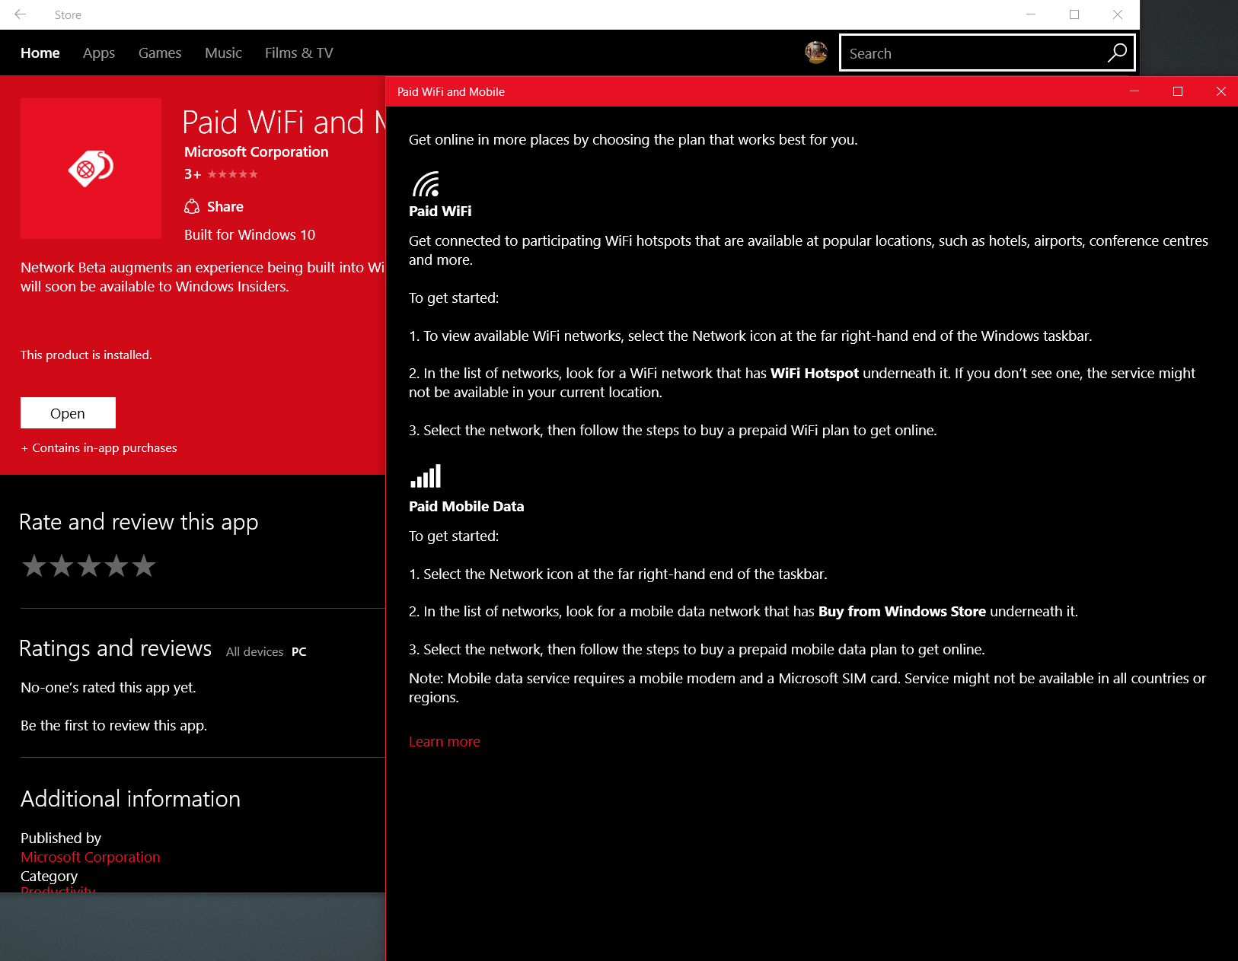Screen dimensions: 1238x961
Task: Click 'This product is installed.' text
Action: pos(86,355)
